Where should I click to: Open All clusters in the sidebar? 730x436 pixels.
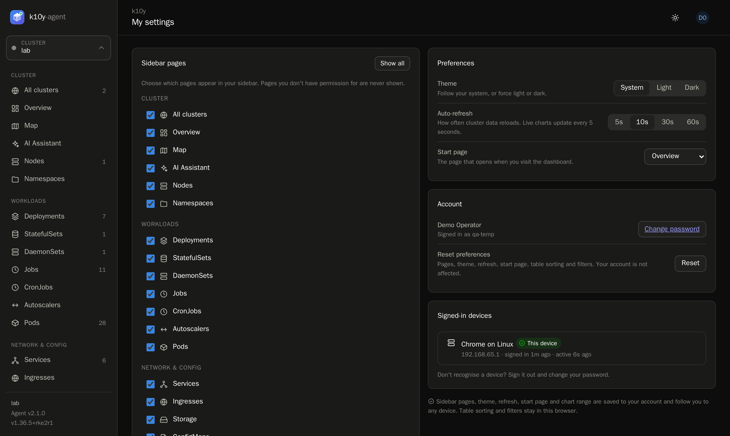point(59,90)
